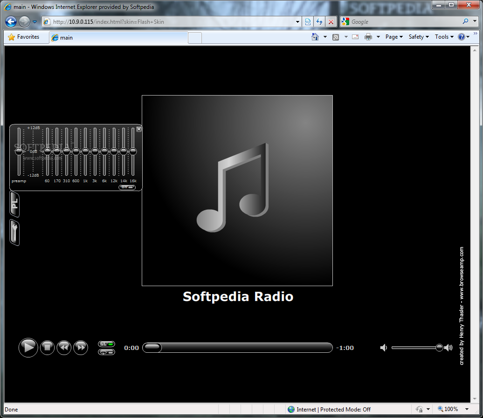The image size is (483, 418).
Task: Close the equalizer panel
Action: tap(139, 129)
